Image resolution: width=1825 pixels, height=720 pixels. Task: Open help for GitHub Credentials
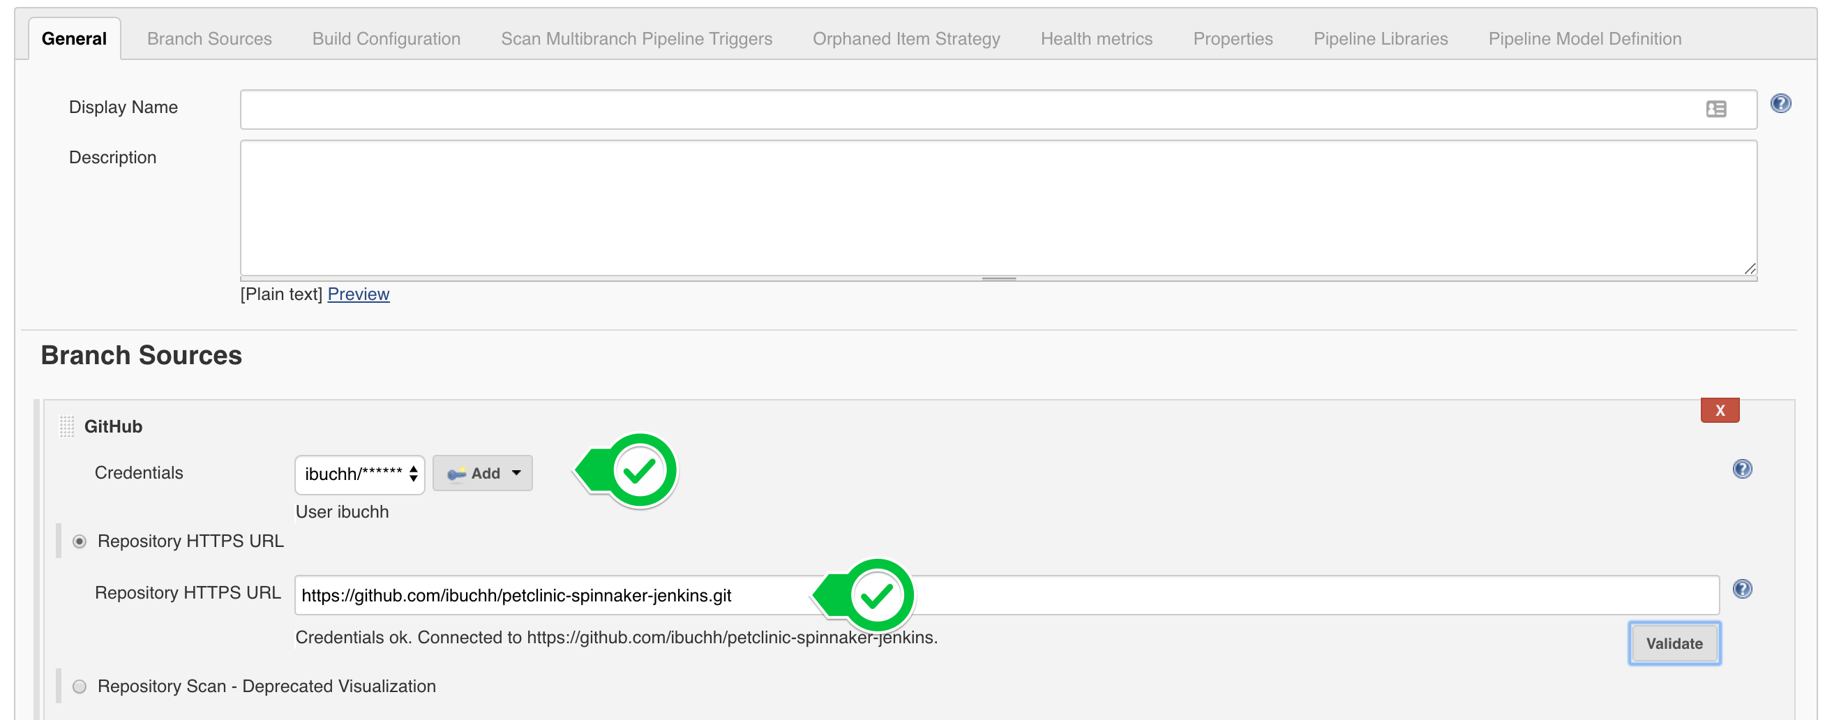click(x=1742, y=469)
